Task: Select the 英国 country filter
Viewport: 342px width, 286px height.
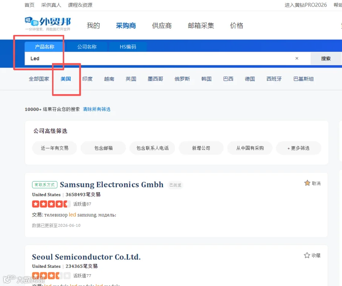Action: (x=131, y=79)
